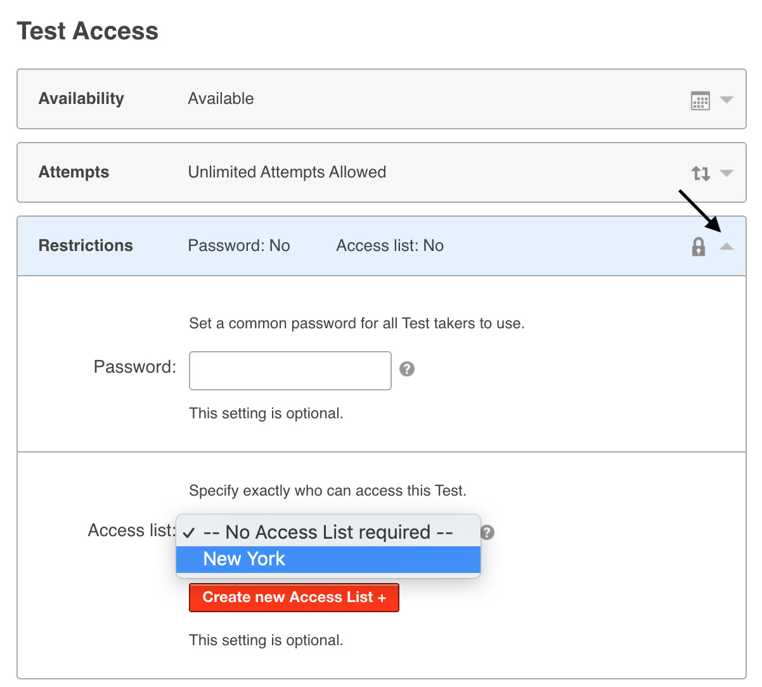Click the Available status text

tap(221, 99)
